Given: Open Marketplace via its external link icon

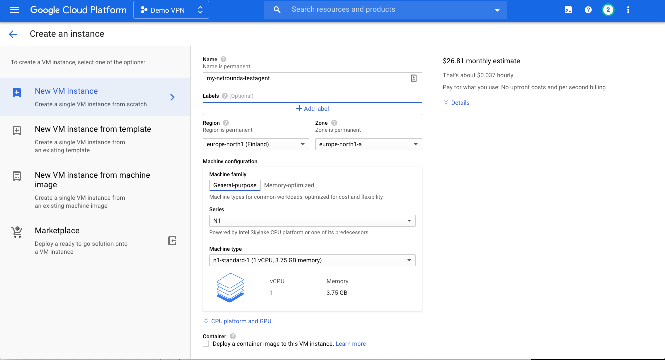Looking at the screenshot, I should (x=172, y=241).
